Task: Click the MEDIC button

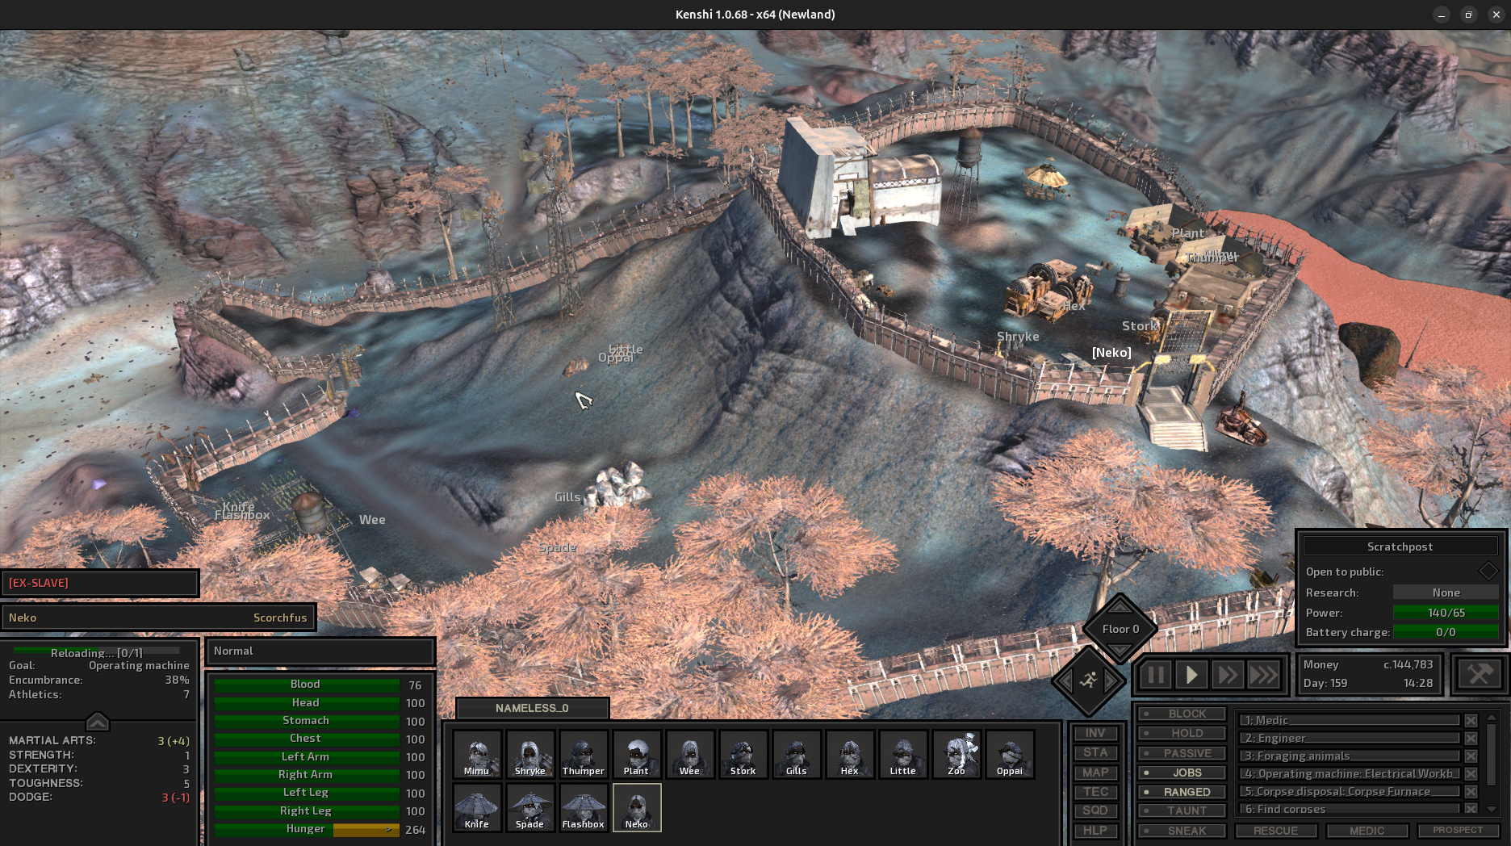Action: [1367, 831]
